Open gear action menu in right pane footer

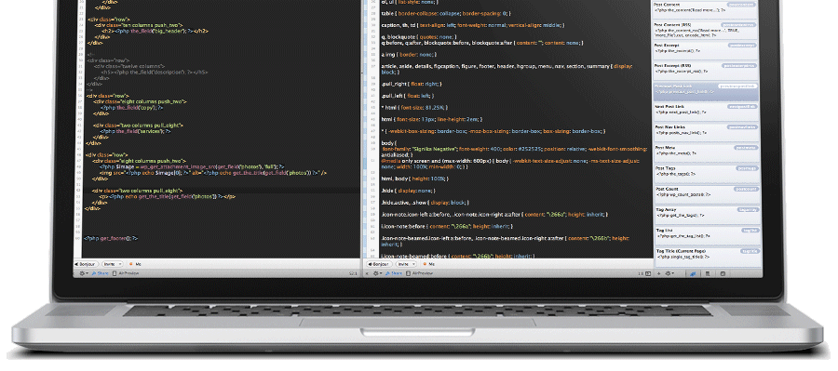pyautogui.click(x=377, y=273)
